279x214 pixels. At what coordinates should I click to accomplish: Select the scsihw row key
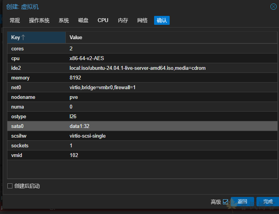tap(19, 136)
